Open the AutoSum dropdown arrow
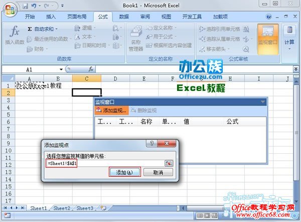Screen dimensions: 301x222 coord(56,29)
